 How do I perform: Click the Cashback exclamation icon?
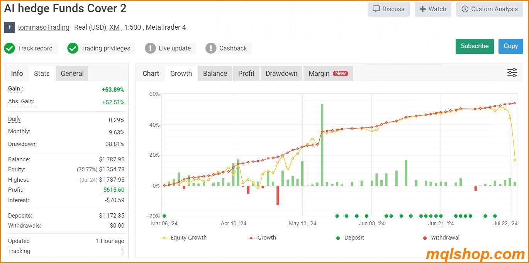tap(211, 48)
